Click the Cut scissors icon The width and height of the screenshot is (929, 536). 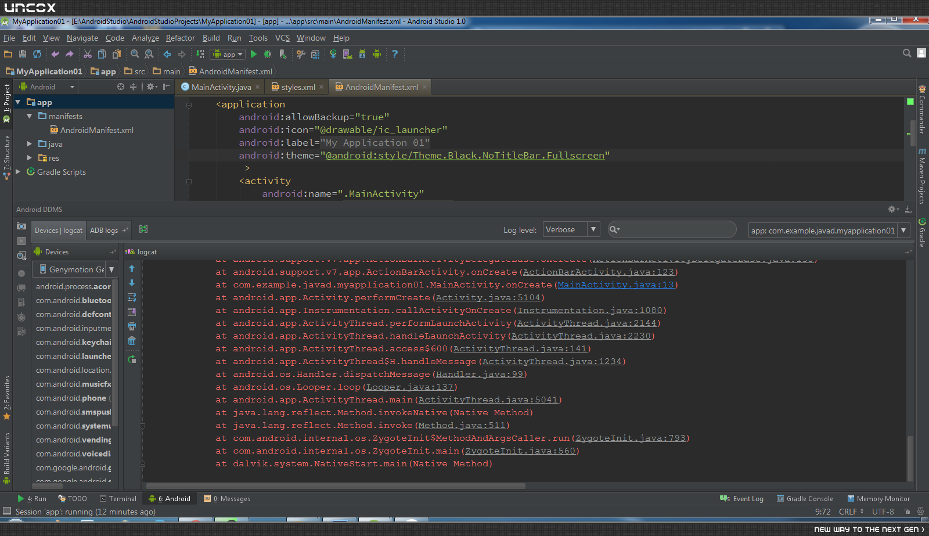pos(88,54)
